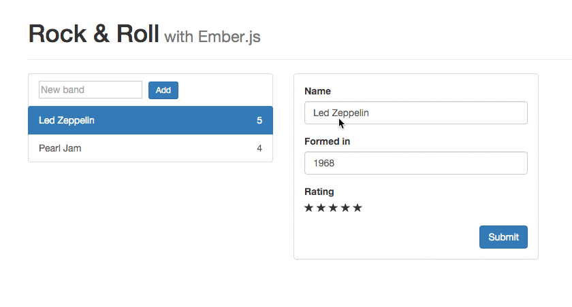Focus the New band text field
Screen dimensions: 572x307
click(x=90, y=90)
